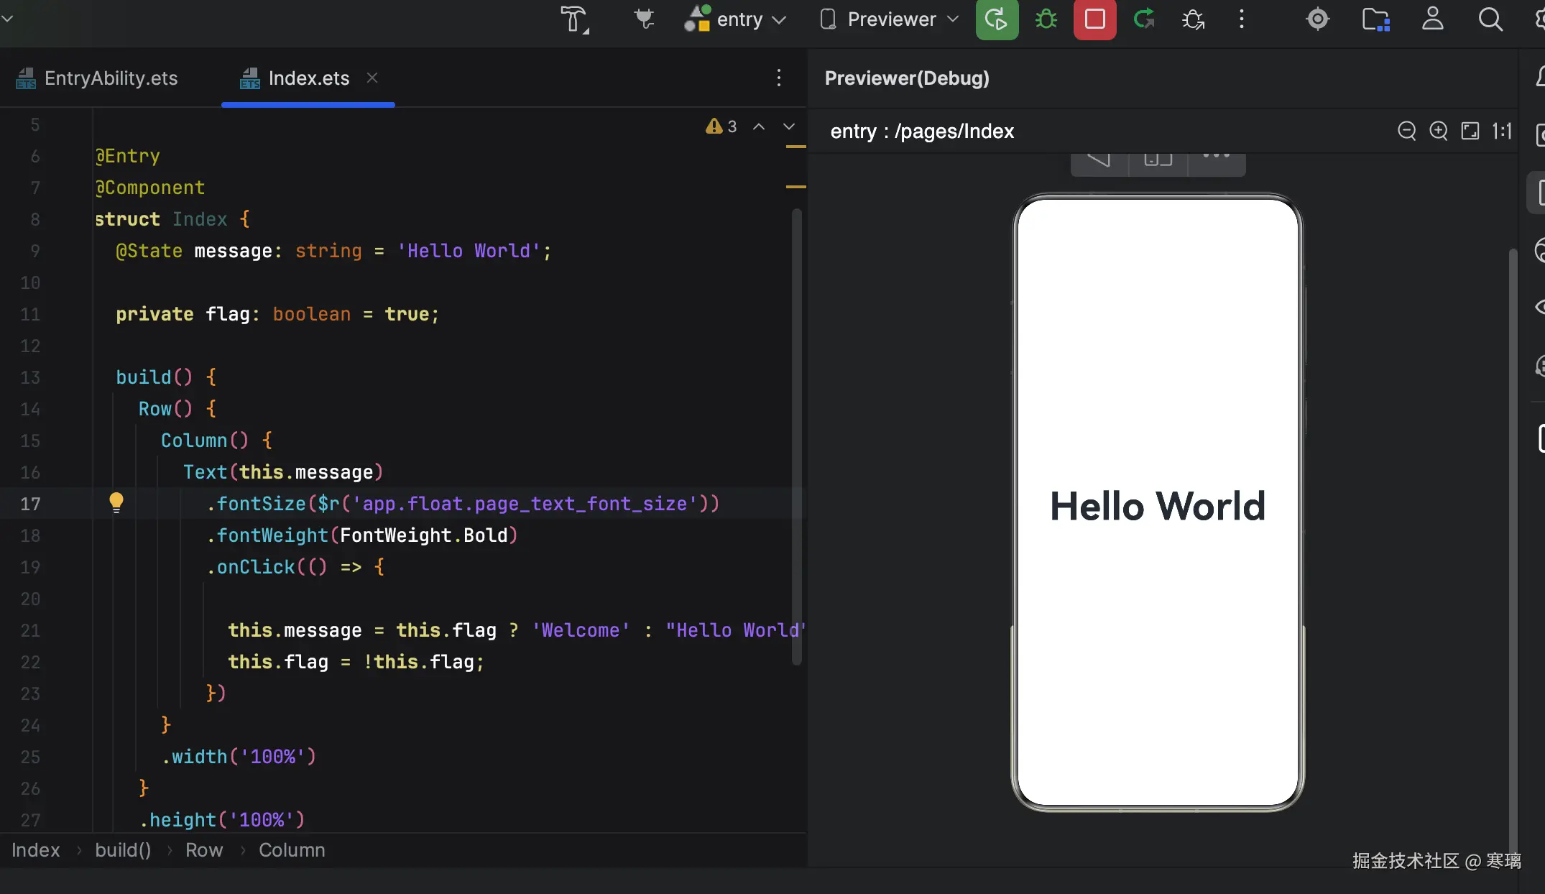
Task: Close the Index.ets tab
Action: coord(372,78)
